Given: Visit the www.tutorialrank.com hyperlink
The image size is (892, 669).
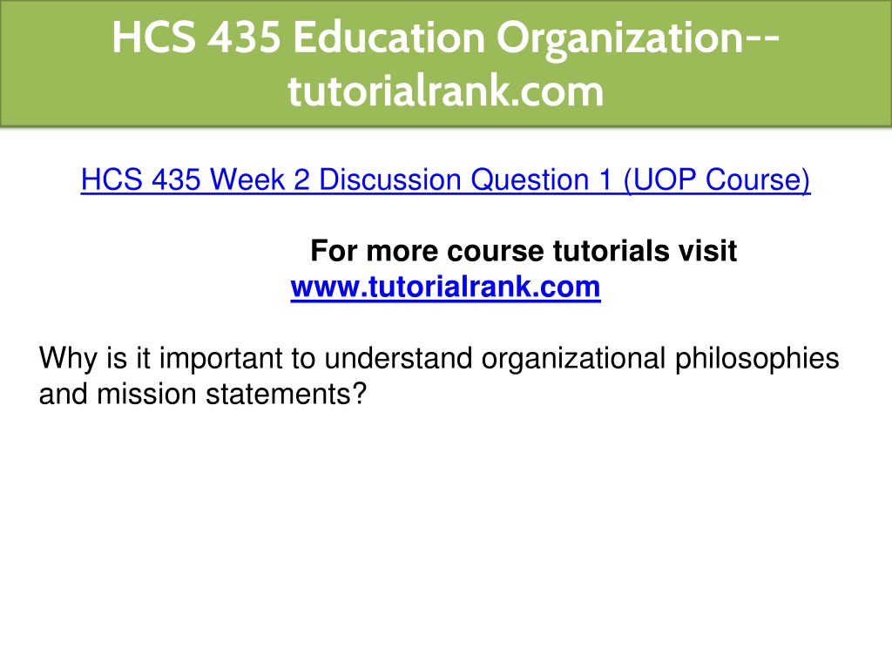Looking at the screenshot, I should point(445,287).
